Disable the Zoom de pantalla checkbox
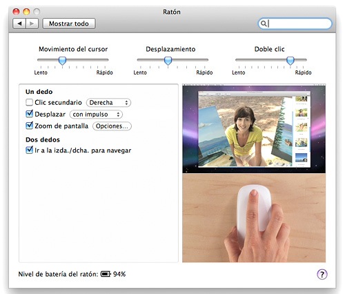Viewport: 345px width, 294px height. pos(29,126)
